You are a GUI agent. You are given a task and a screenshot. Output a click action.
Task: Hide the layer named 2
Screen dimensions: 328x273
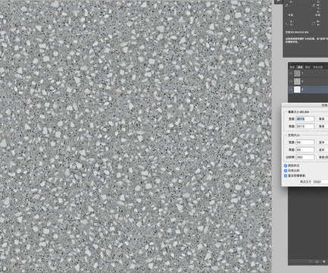pyautogui.click(x=291, y=81)
